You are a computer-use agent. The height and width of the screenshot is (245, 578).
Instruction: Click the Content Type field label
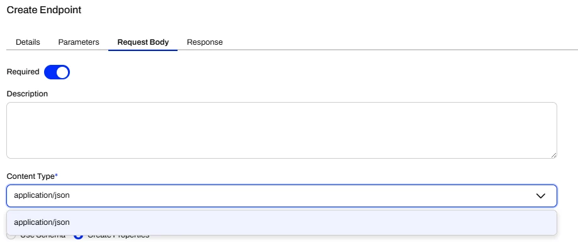[x=31, y=176]
